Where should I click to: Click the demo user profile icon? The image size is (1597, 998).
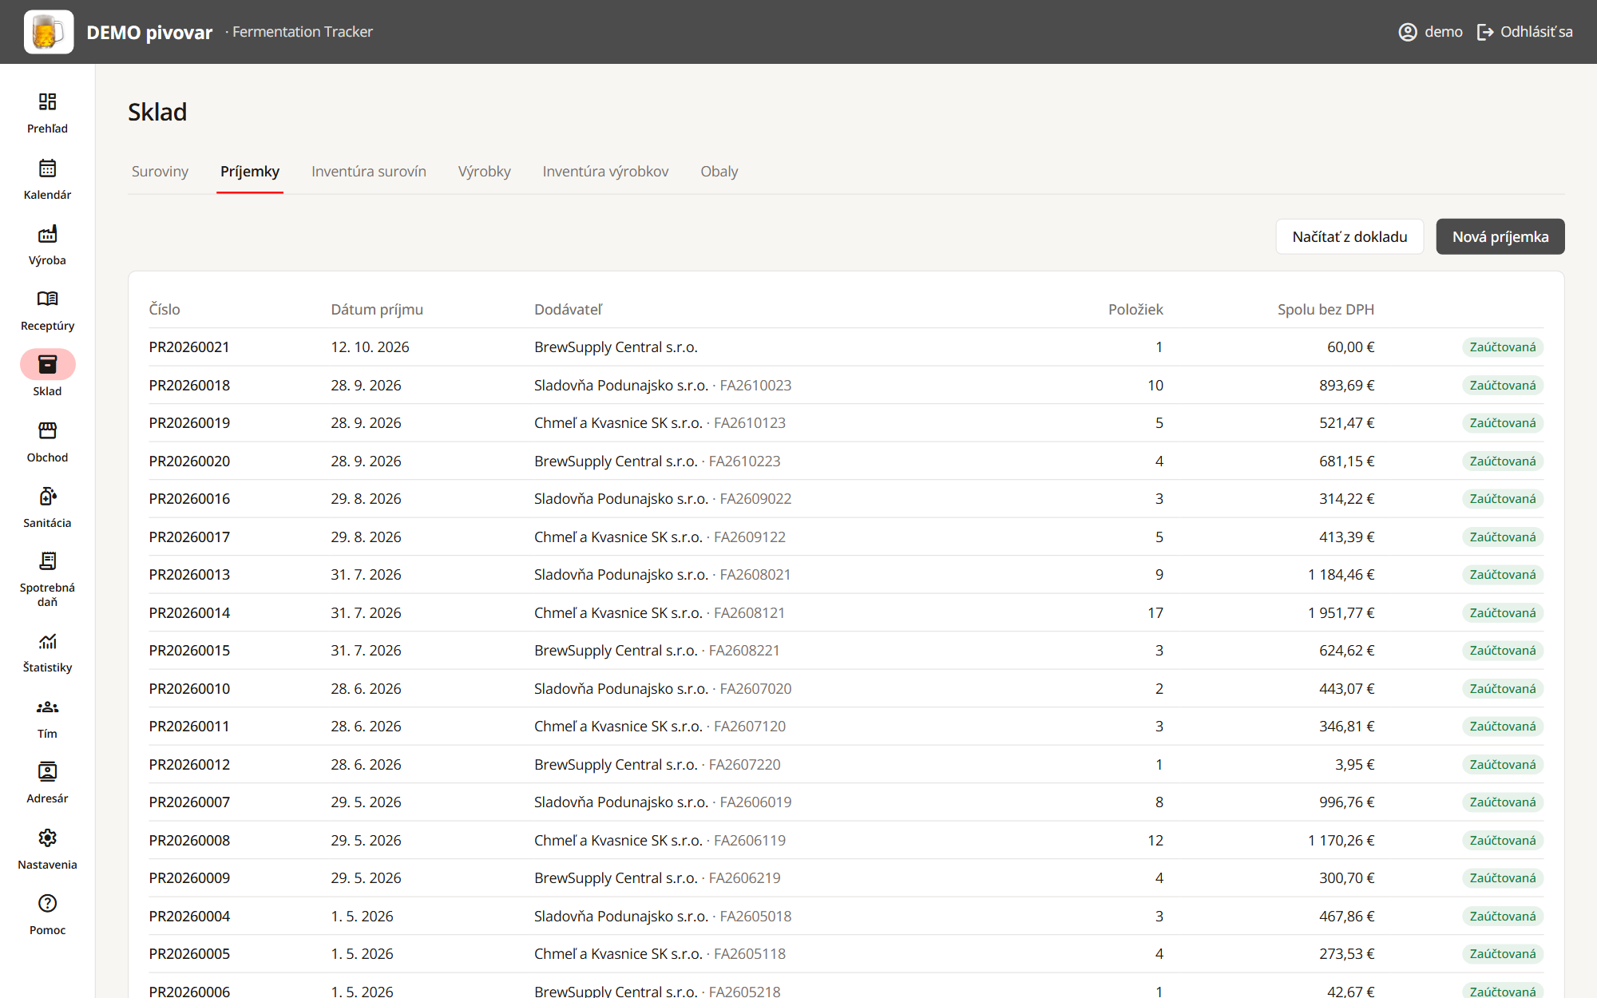click(1408, 32)
